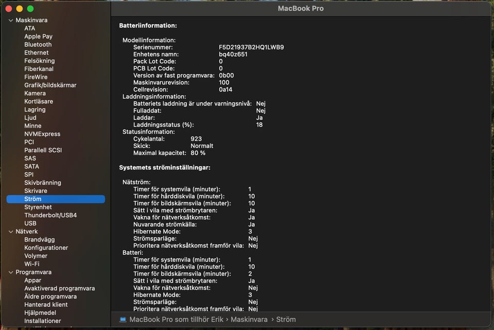Image resolution: width=494 pixels, height=330 pixels.
Task: Click Maskinvara in the bottom path bar
Action: 249,320
